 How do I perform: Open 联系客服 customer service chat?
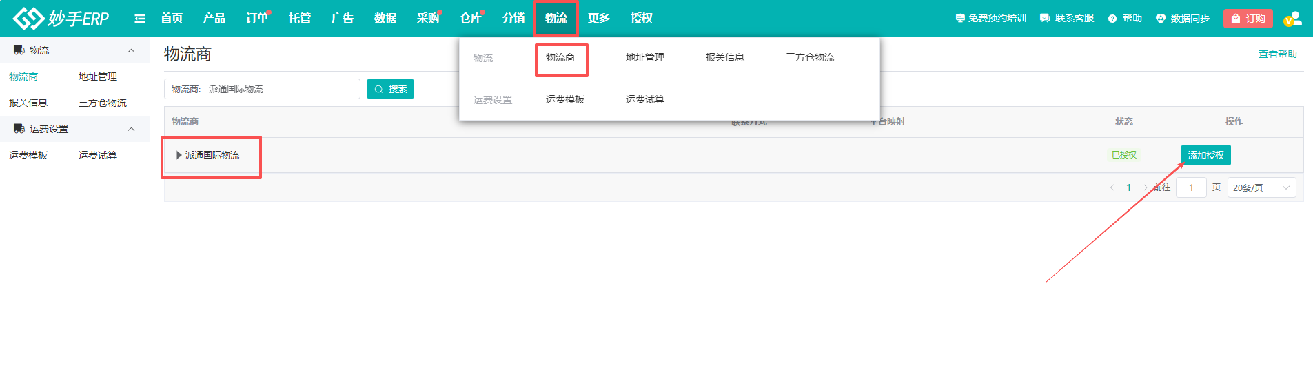coord(1067,19)
